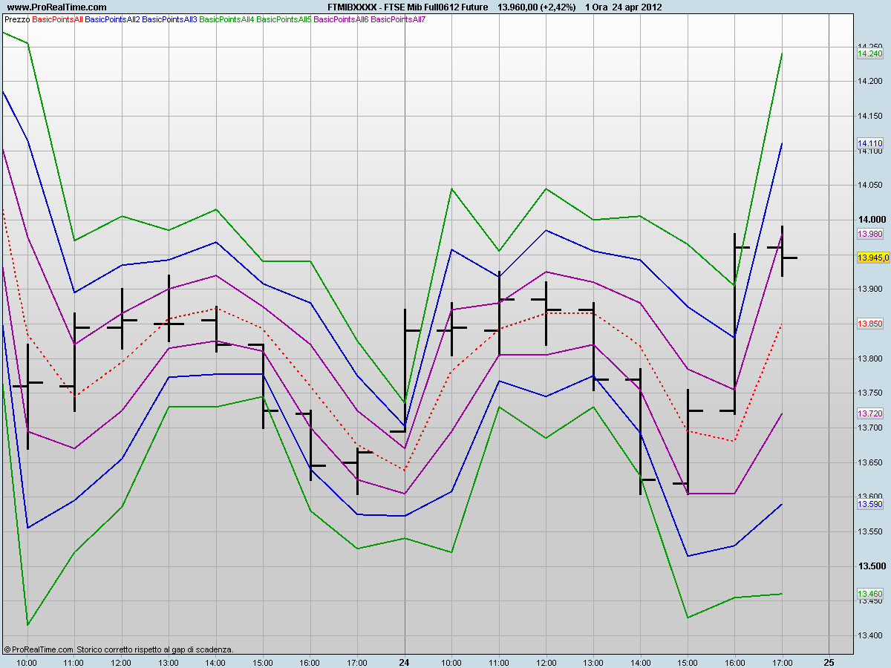The image size is (891, 668).
Task: Click the 13.900 price axis label
Action: pos(869,289)
